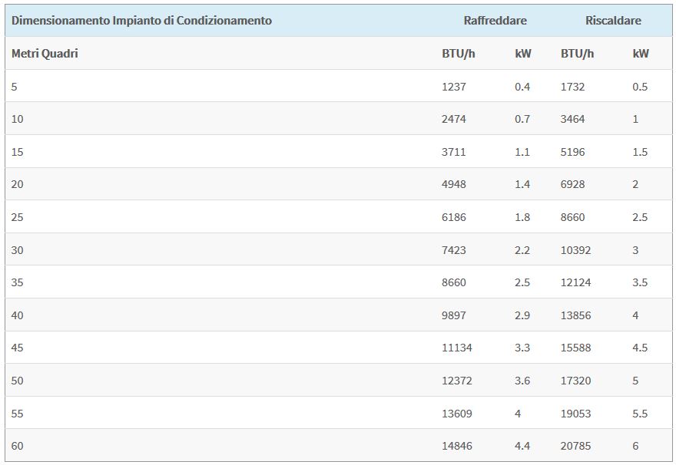The image size is (676, 465).
Task: Click the cooling value 9897
Action: coord(453,315)
